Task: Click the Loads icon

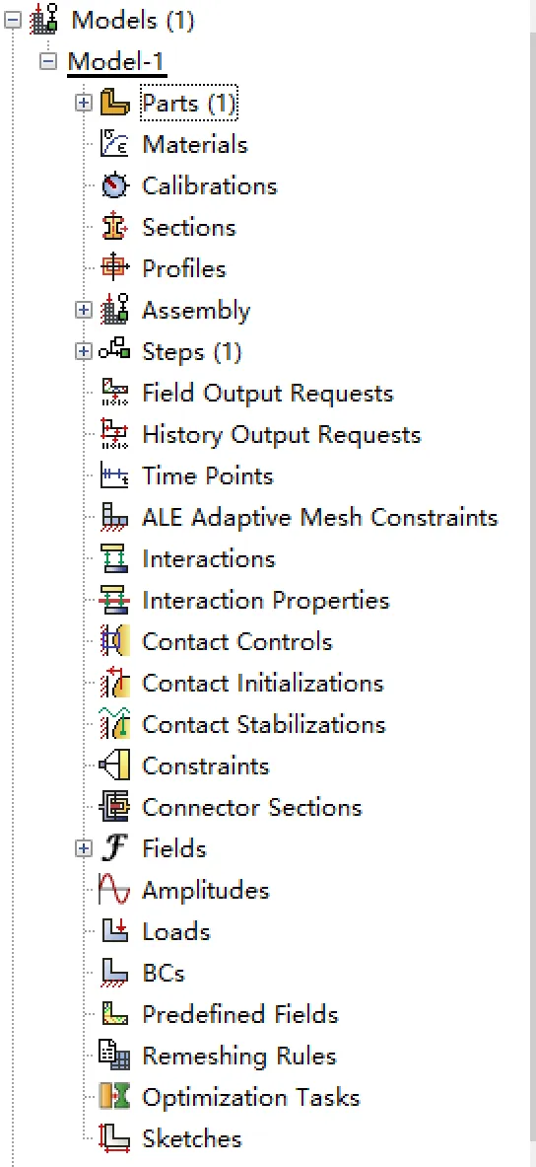Action: click(x=114, y=932)
